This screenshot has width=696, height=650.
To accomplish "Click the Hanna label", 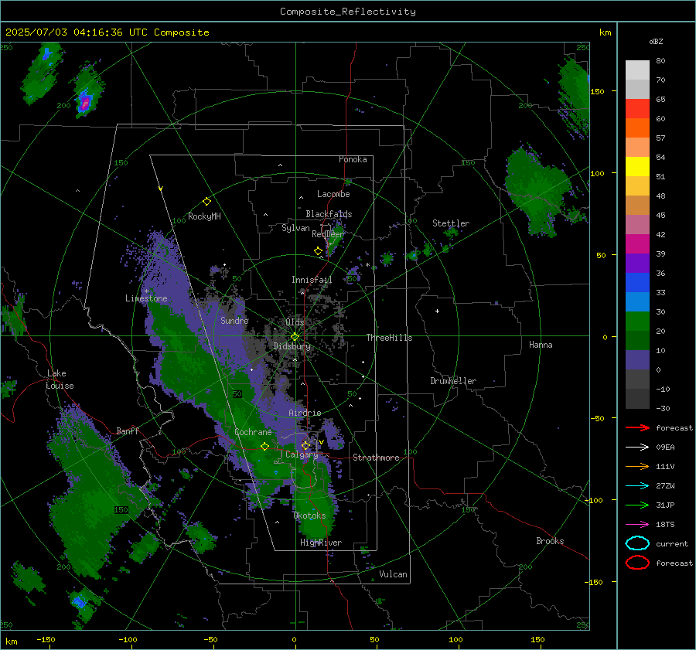I will tap(541, 345).
